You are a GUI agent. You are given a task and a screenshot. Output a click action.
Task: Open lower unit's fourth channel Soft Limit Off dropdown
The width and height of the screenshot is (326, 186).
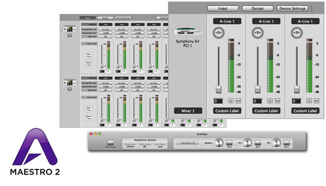[x=154, y=90]
